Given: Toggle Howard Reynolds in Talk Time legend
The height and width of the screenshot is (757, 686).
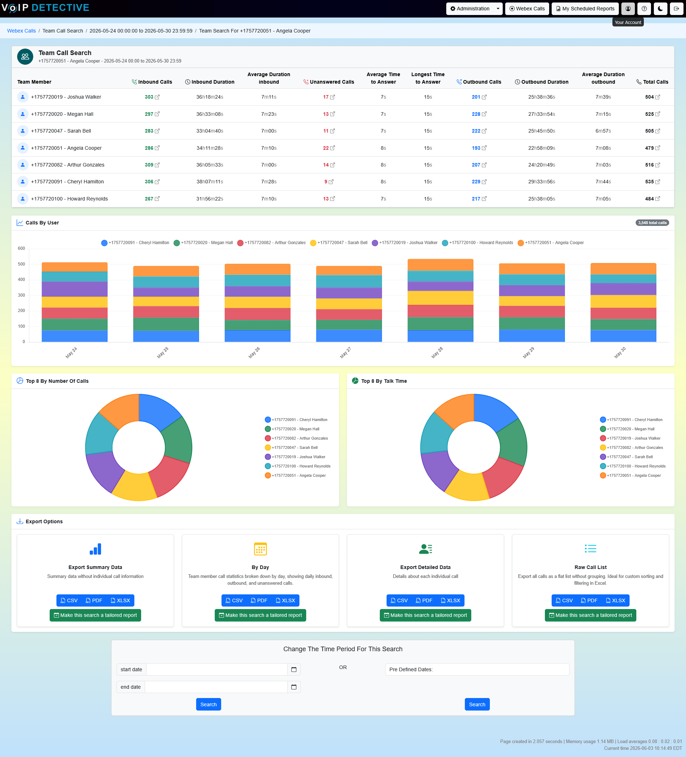Looking at the screenshot, I should click(x=633, y=466).
